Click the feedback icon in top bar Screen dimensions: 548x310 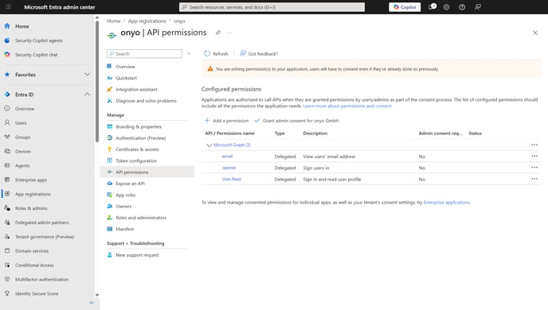click(x=477, y=7)
